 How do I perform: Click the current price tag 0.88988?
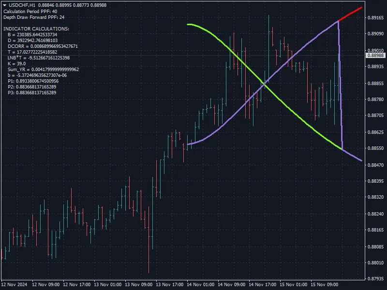[375, 56]
